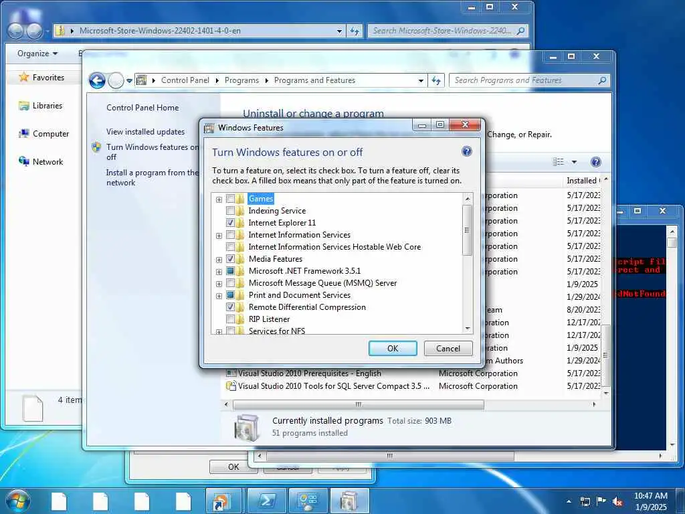The image size is (685, 514).
Task: Check the MSMQ Server checkbox
Action: pyautogui.click(x=230, y=283)
